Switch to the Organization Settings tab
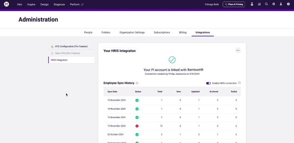 pos(132,33)
